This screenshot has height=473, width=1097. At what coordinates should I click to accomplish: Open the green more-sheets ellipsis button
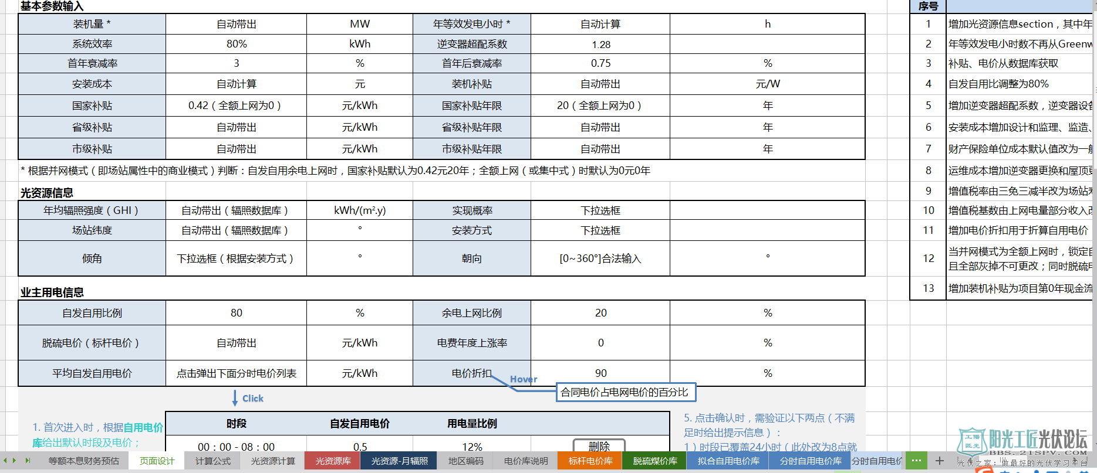point(916,461)
